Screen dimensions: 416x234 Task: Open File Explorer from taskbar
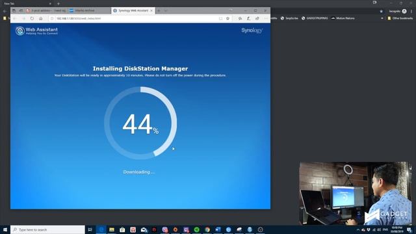click(112, 229)
